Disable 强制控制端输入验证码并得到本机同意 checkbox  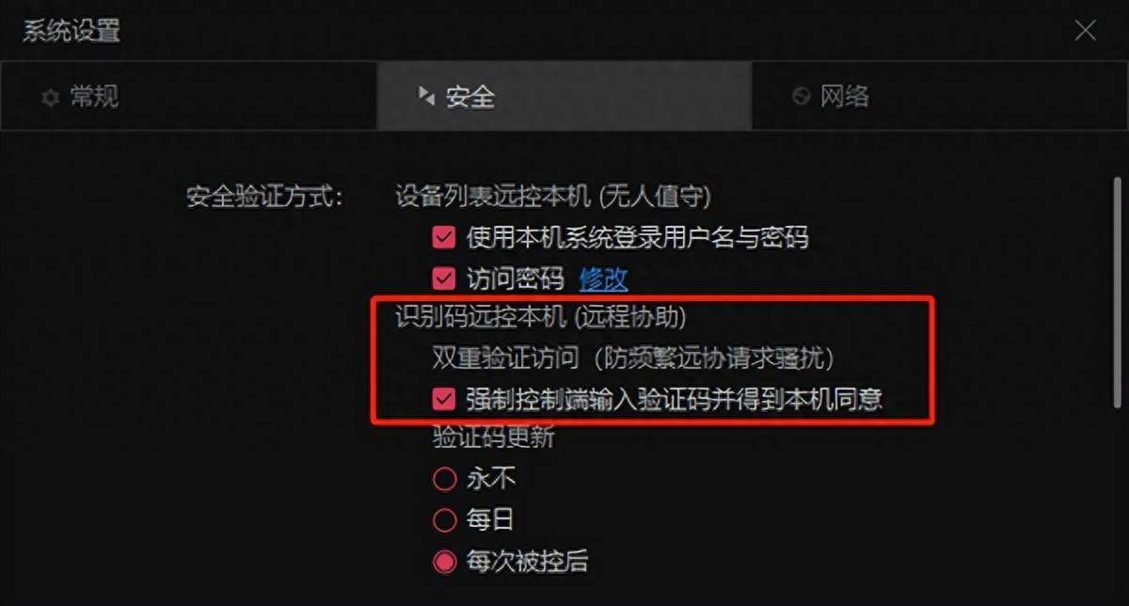coord(444,399)
